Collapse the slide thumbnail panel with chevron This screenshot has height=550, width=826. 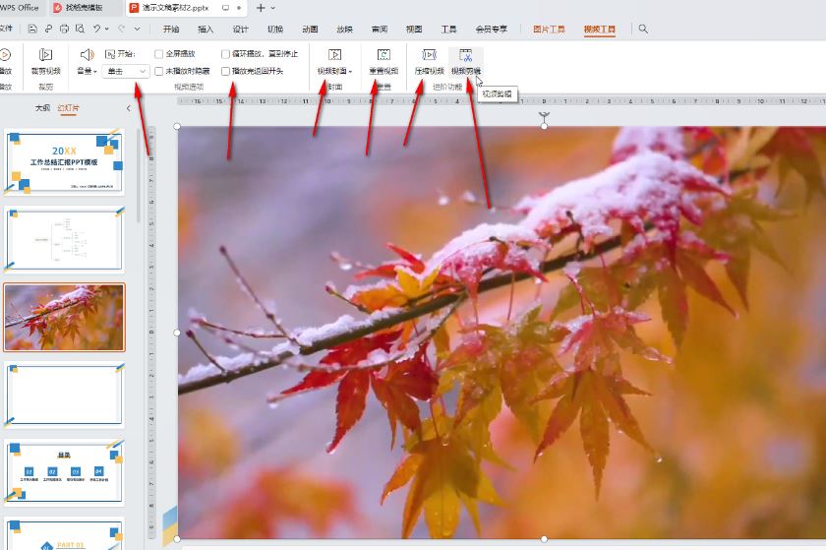point(128,108)
